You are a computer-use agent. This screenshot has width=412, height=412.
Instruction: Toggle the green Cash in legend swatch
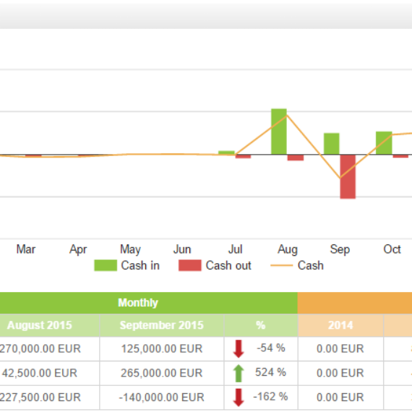(106, 265)
